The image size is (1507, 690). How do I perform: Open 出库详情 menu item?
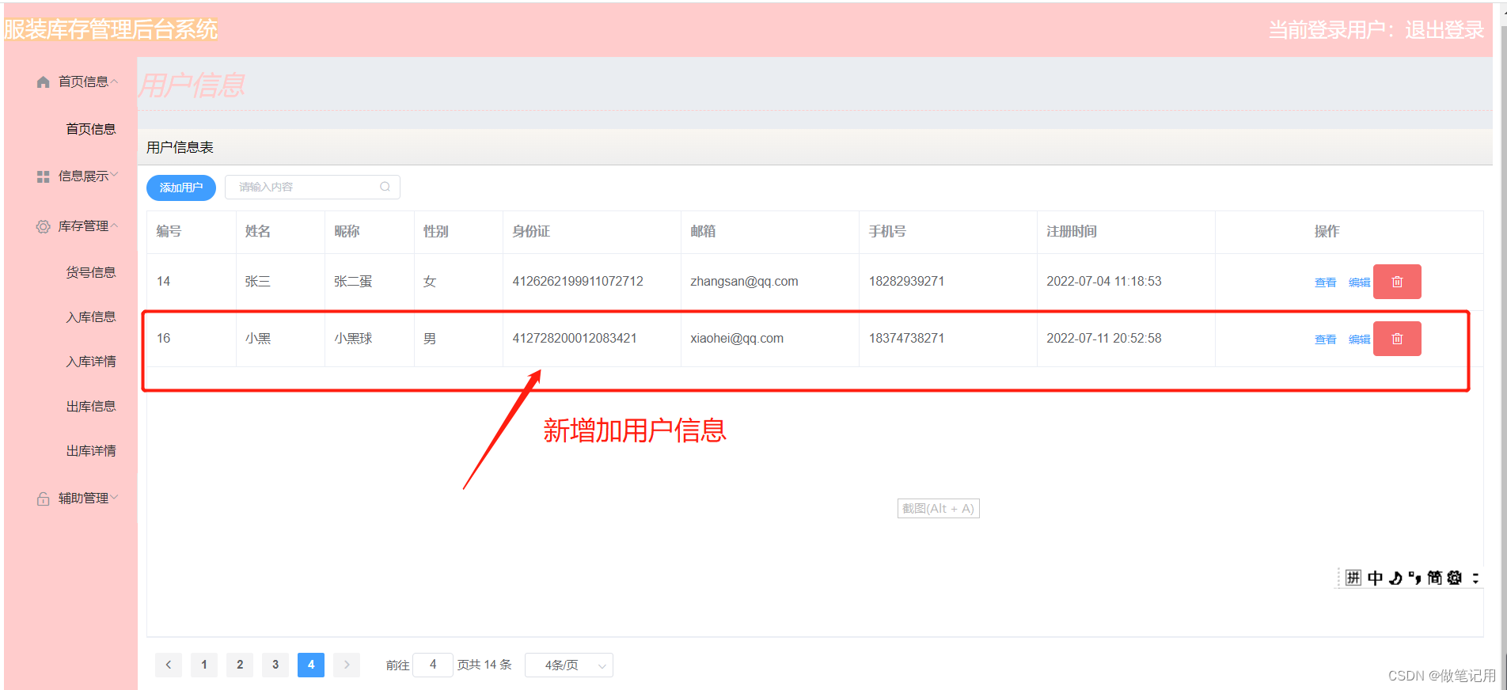[91, 451]
